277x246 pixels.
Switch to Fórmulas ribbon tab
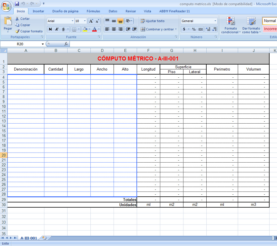(93, 11)
